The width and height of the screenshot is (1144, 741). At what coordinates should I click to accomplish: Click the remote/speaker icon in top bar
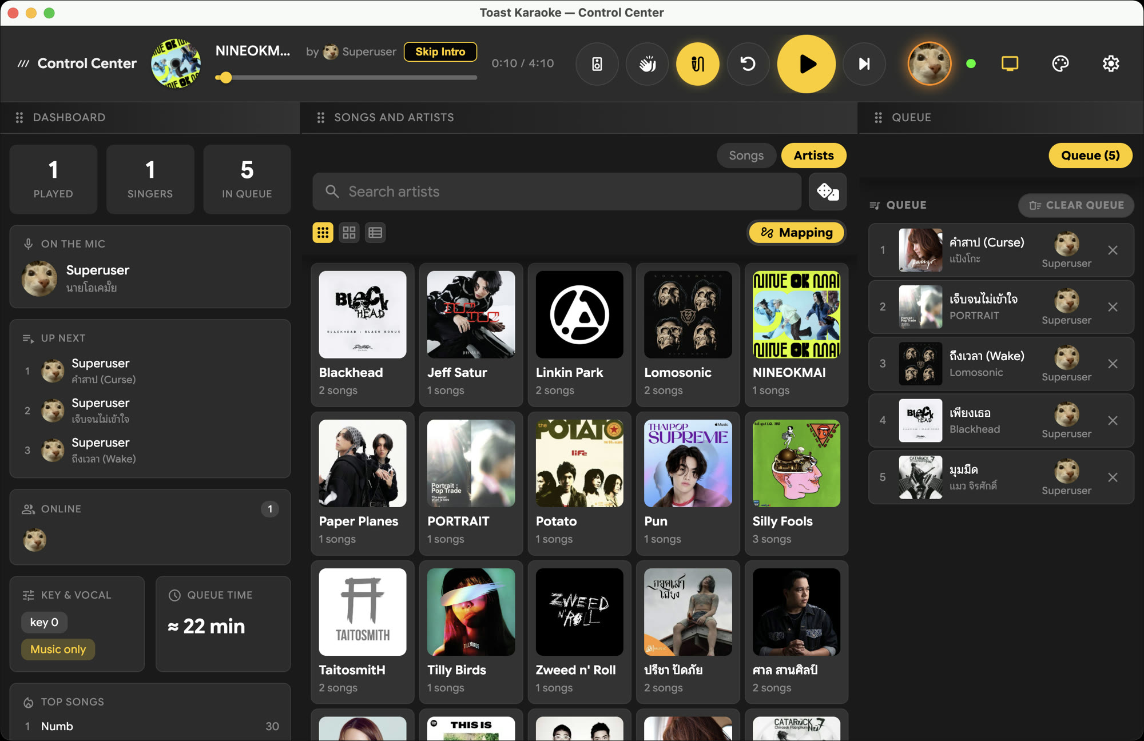pyautogui.click(x=597, y=63)
